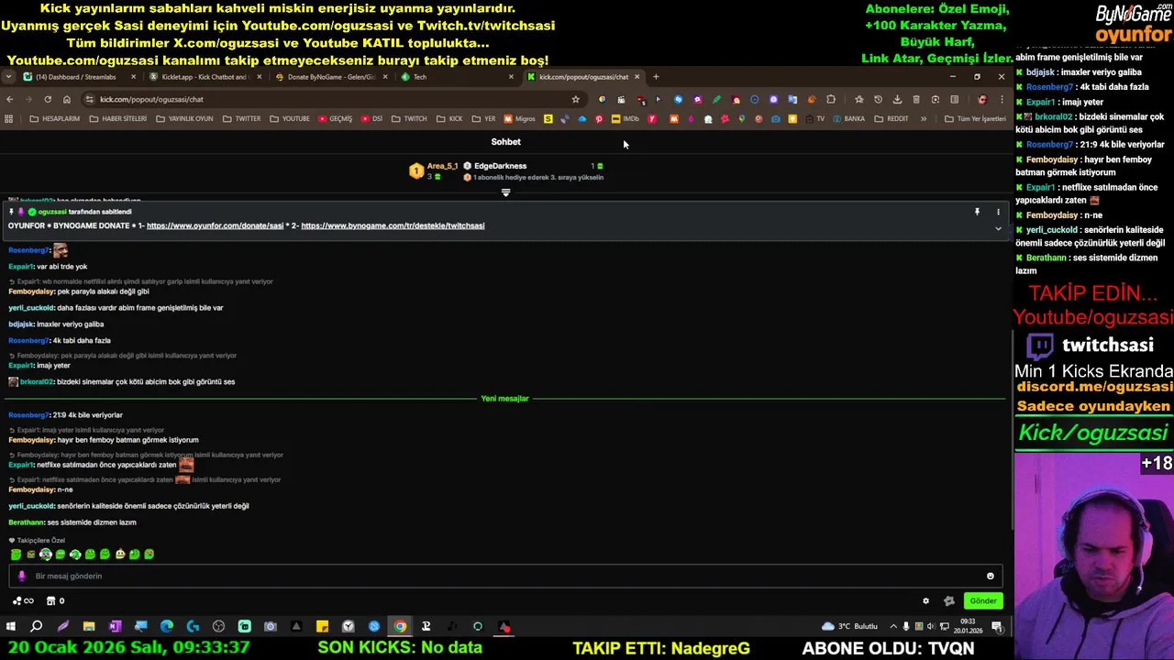Jump to 'Yeni mesajlar' new messages divider
Screen dimensions: 1174x660
(505, 399)
